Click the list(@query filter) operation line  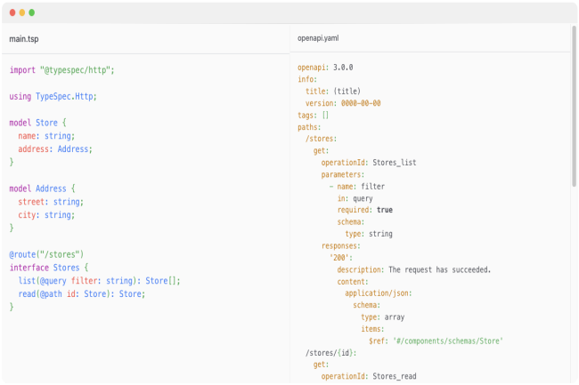[x=100, y=281]
